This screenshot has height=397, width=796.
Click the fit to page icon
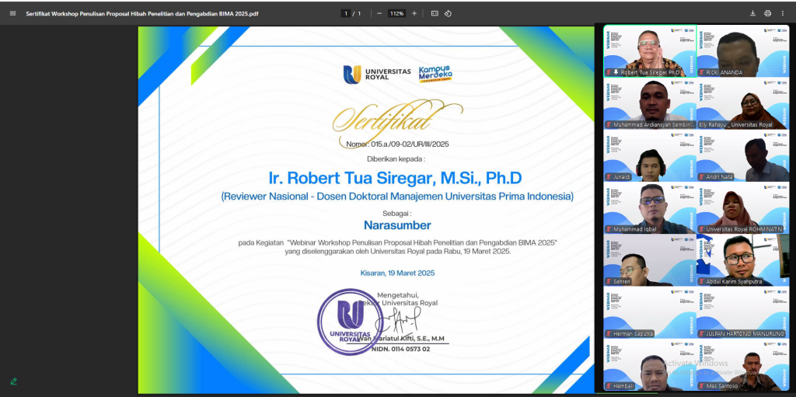point(435,13)
